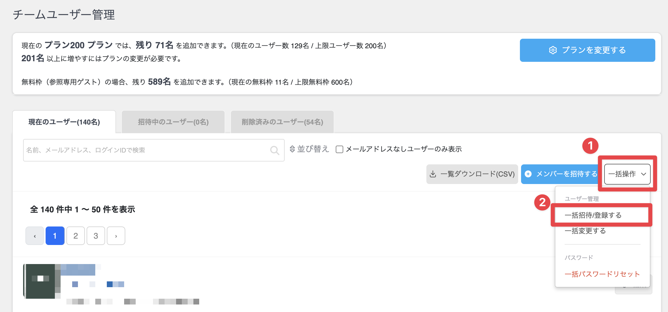This screenshot has height=312, width=668.
Task: Switch to 招待中のユーザー tab
Action: pos(173,122)
